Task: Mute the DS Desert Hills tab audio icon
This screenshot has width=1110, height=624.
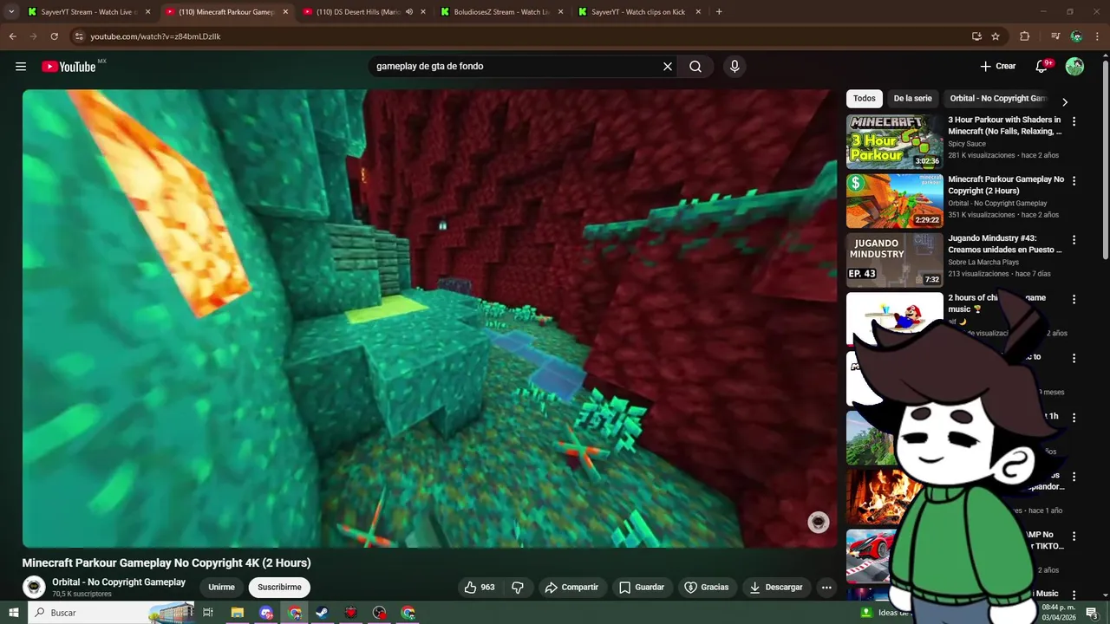Action: (409, 12)
